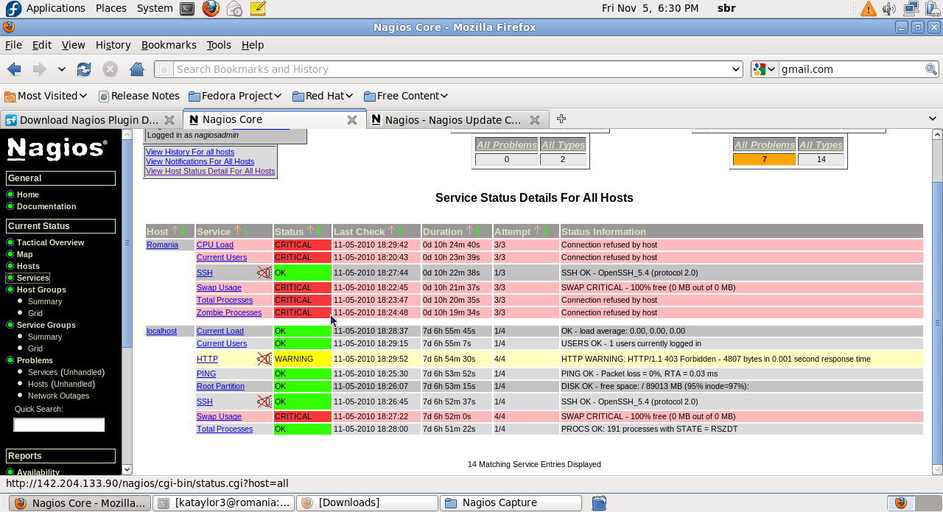Open Service Groups Summary in sidebar
Screen dimensions: 943x512
click(45, 337)
